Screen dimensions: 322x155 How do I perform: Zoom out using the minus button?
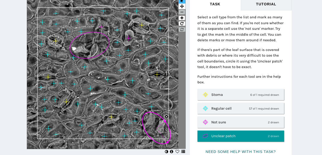click(x=182, y=12)
